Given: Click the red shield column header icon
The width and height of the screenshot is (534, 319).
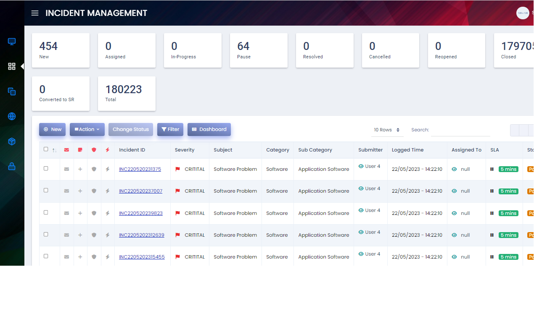Looking at the screenshot, I should (94, 150).
